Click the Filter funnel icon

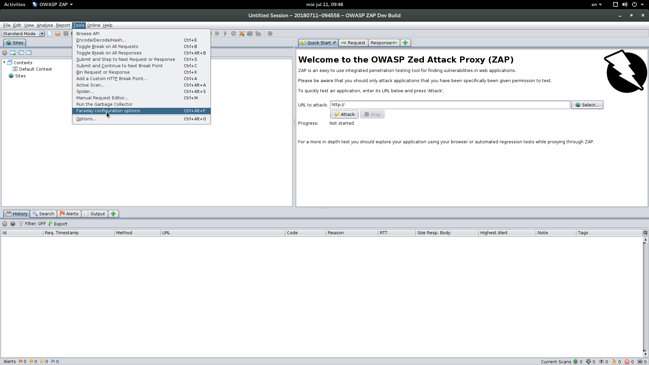point(21,224)
